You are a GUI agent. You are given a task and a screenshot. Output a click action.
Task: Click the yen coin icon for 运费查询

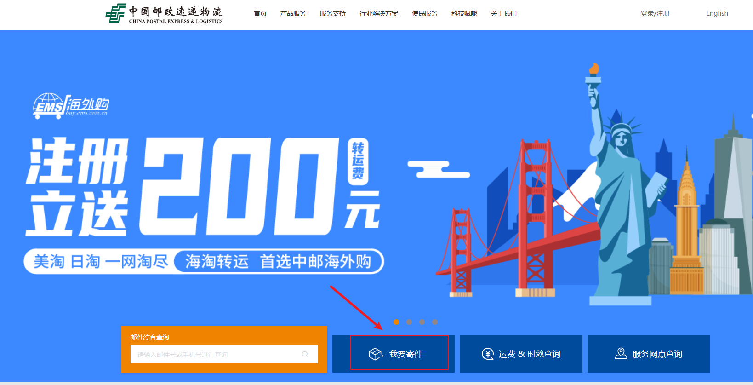[487, 354]
